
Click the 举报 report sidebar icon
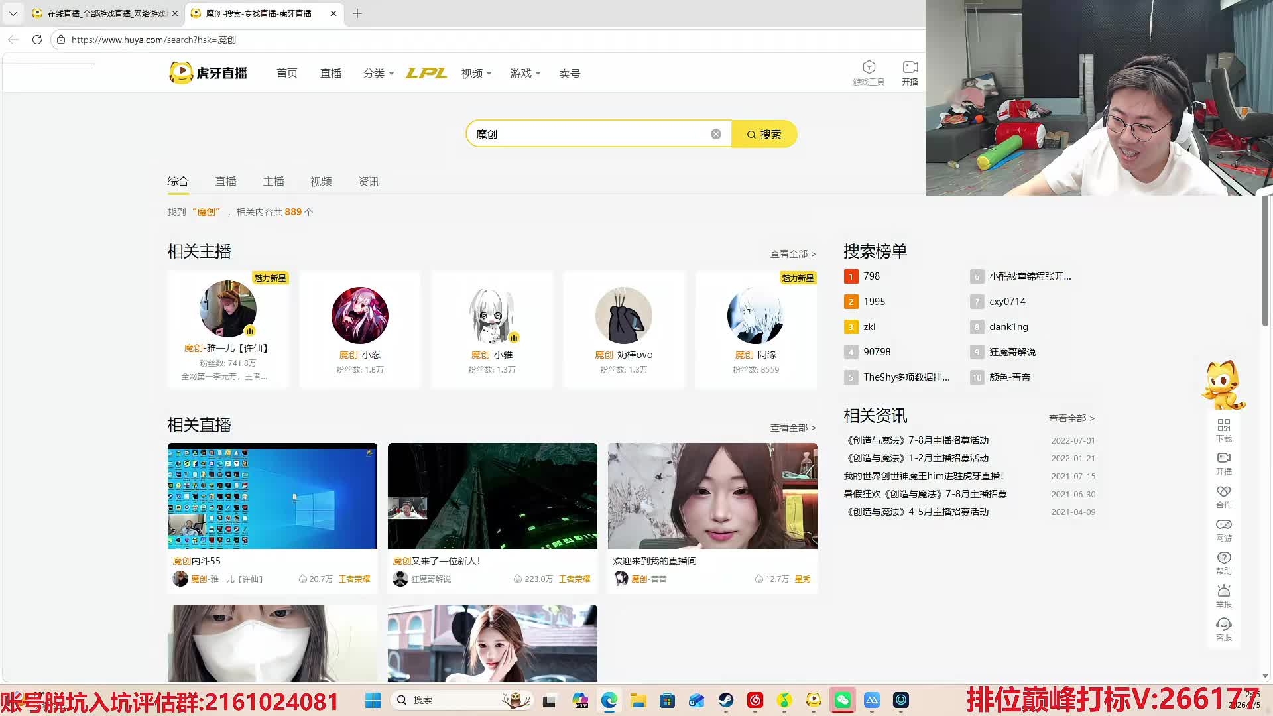(1224, 596)
